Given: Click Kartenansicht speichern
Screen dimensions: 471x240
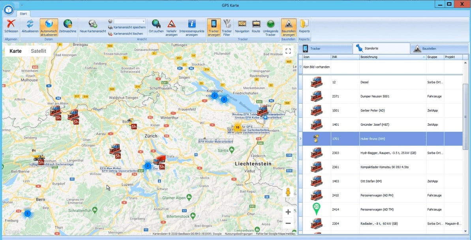Looking at the screenshot, I should (129, 28).
